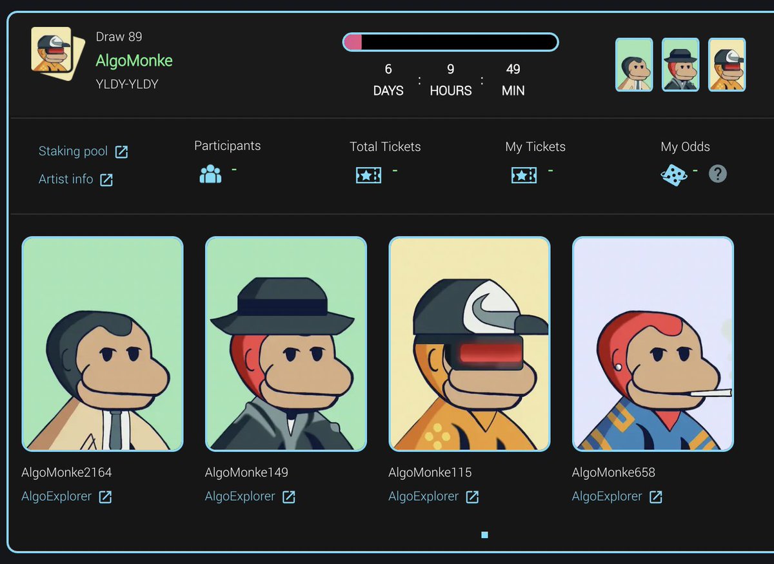The width and height of the screenshot is (774, 564).
Task: Open AlgoExplorer link for AlgoMonke149
Action: (240, 496)
